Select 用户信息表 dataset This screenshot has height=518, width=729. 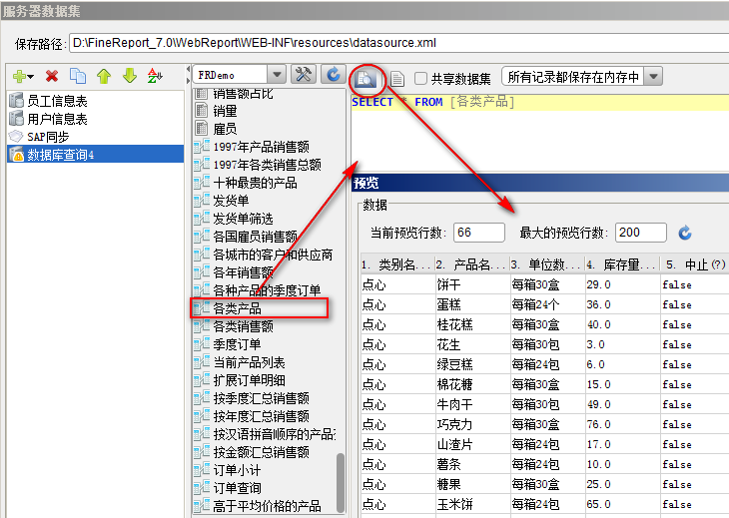coord(95,119)
